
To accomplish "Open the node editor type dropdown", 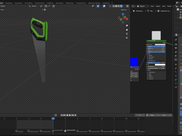I will [133, 6].
